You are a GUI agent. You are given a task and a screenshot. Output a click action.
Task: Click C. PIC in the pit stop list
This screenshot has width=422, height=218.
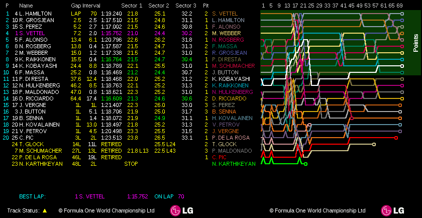(219, 157)
